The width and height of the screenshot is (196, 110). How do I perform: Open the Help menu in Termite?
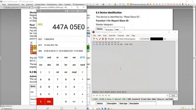coord(133,36)
